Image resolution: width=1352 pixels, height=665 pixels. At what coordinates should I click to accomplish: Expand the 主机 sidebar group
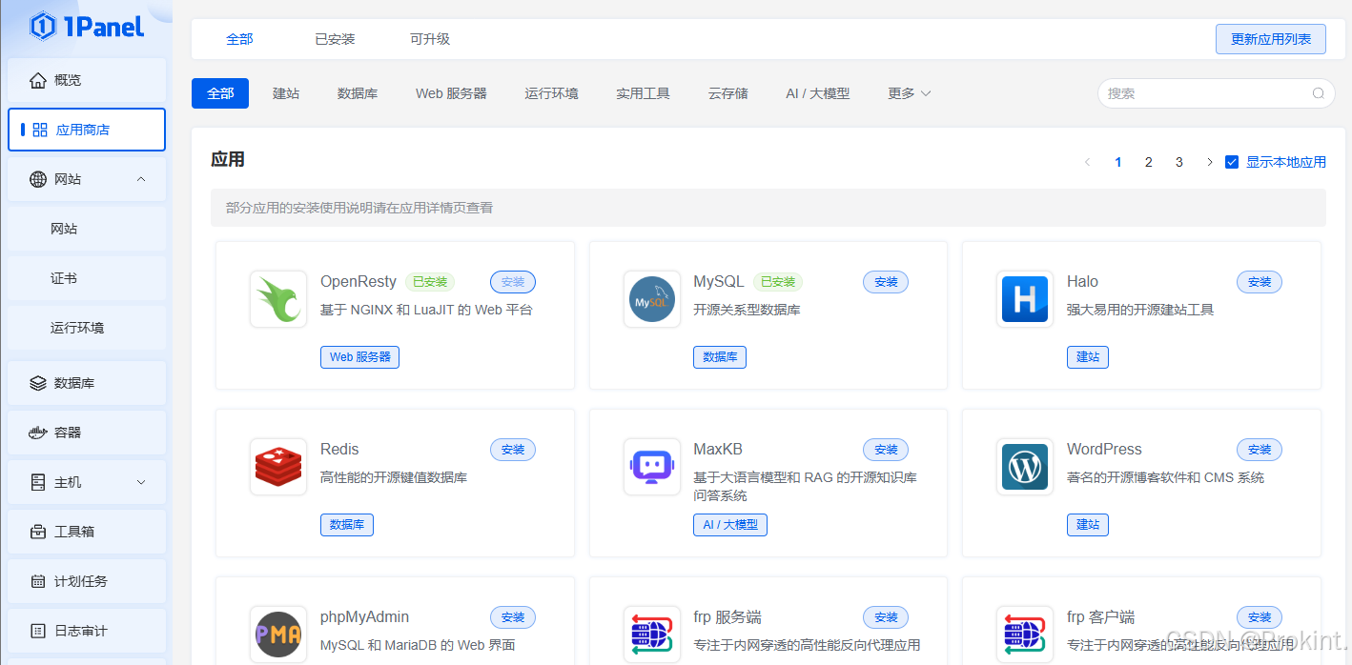click(x=141, y=482)
